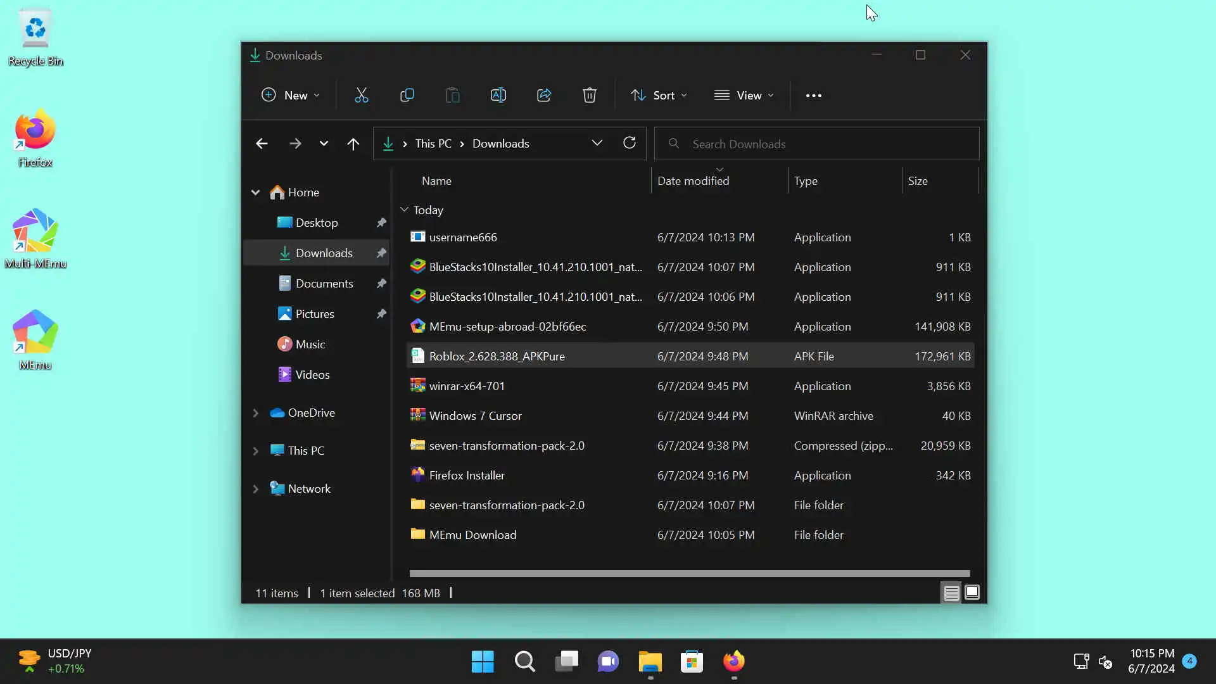The height and width of the screenshot is (684, 1216).
Task: Go up one folder level
Action: 353,144
